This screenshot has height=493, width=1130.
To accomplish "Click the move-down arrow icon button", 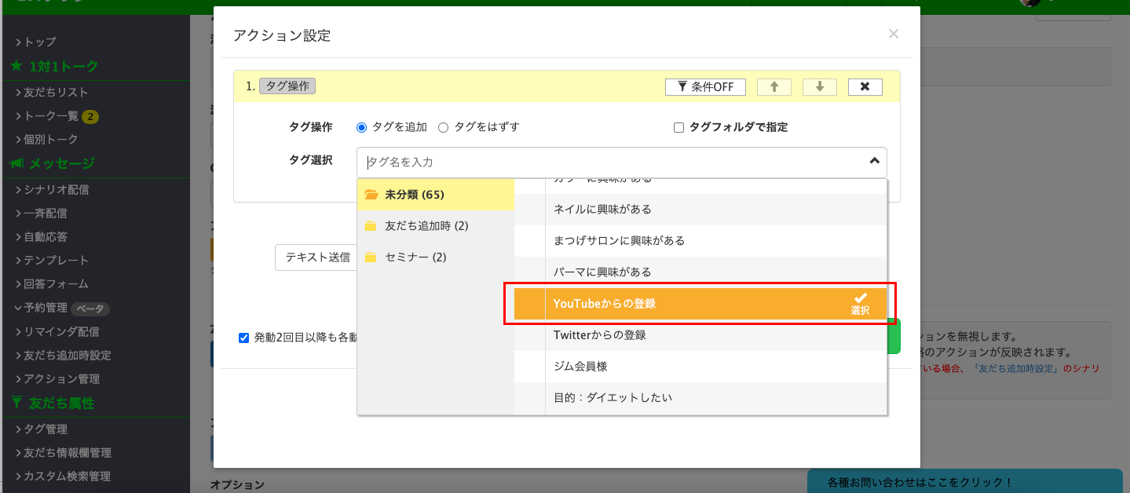I will [819, 86].
